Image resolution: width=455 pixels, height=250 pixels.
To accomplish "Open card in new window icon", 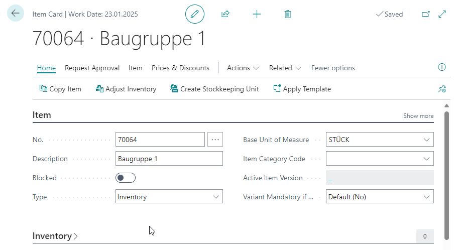I will [x=426, y=14].
